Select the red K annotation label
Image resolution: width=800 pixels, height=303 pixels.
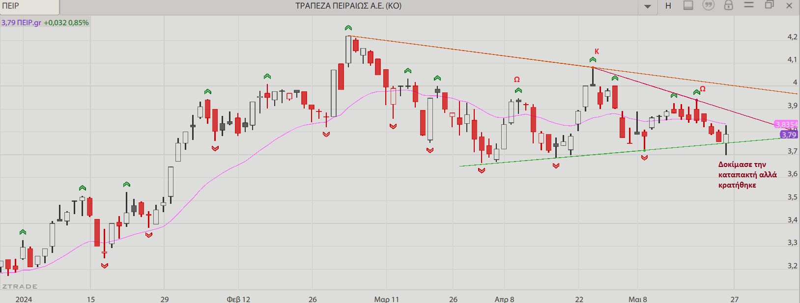click(x=597, y=51)
